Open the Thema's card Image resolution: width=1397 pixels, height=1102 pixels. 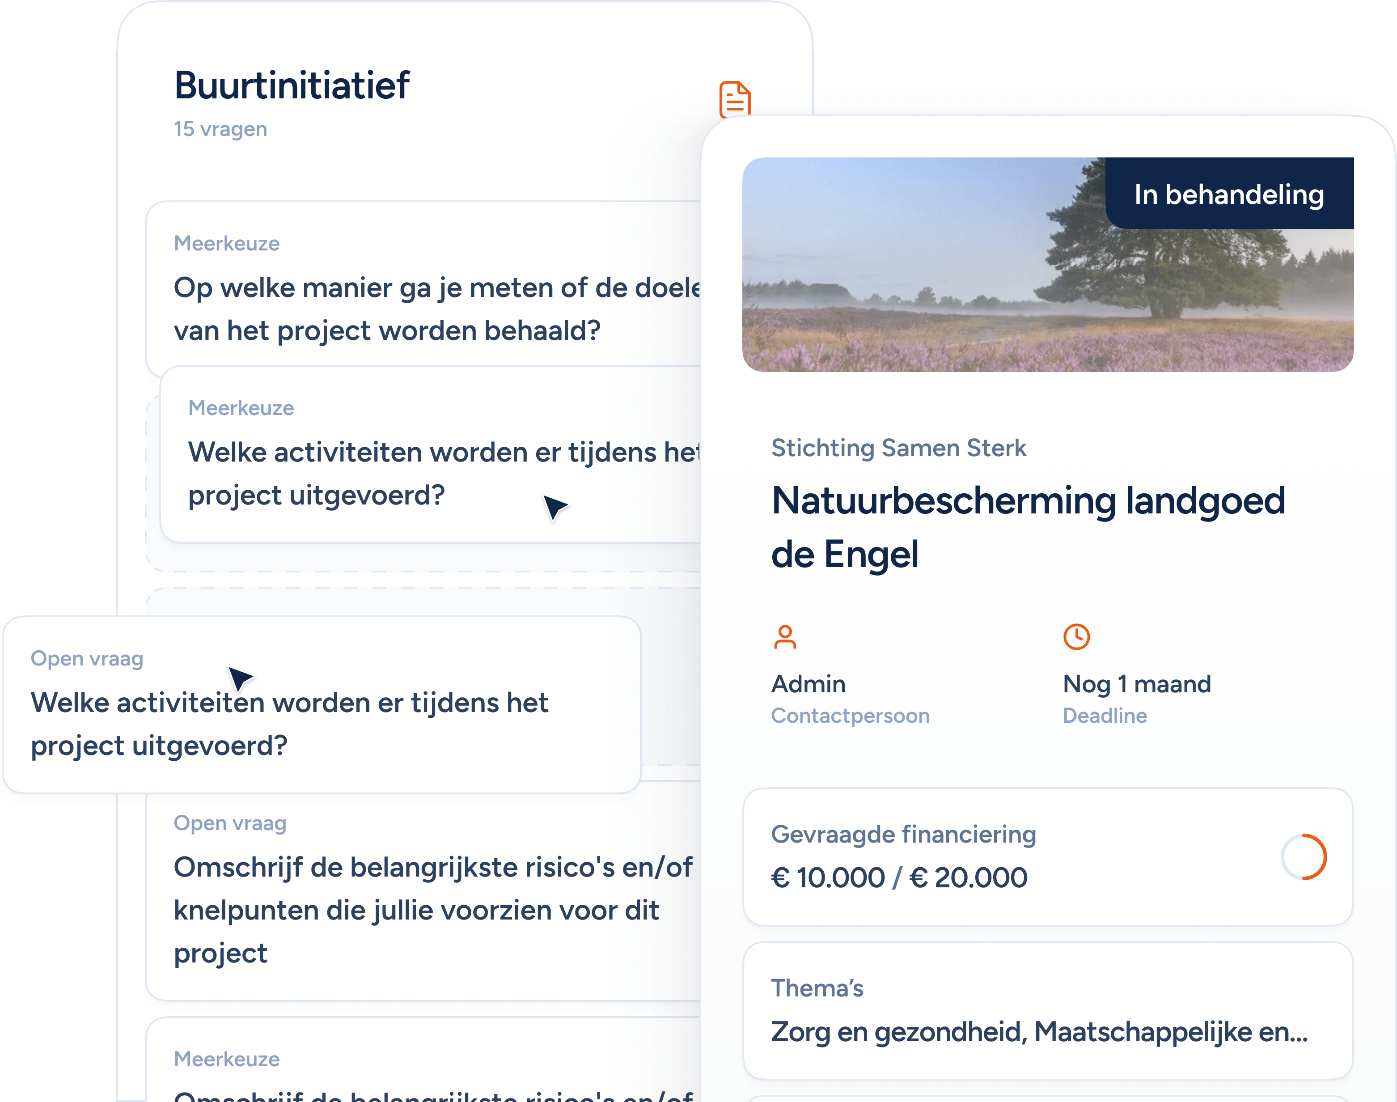pos(1048,1010)
